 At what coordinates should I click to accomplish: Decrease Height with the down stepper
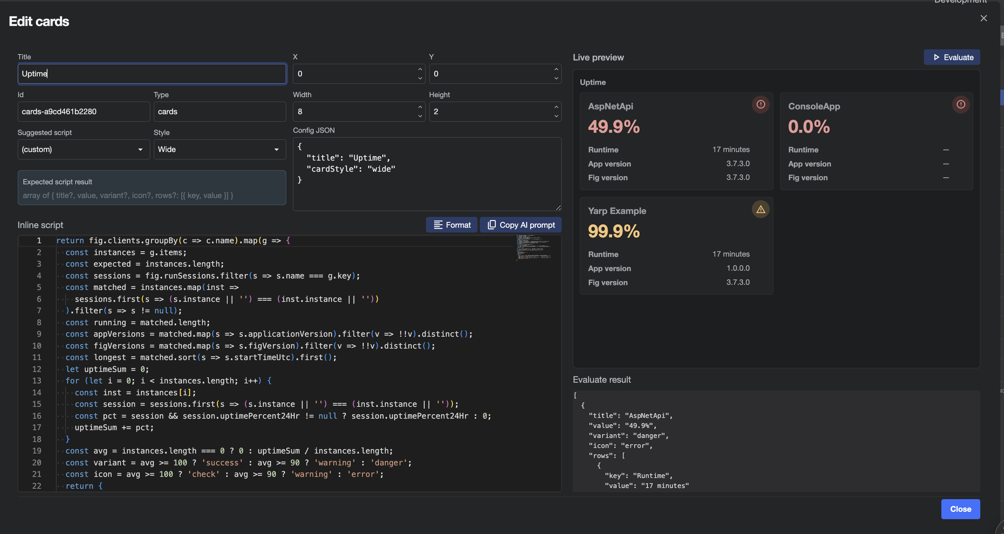556,116
